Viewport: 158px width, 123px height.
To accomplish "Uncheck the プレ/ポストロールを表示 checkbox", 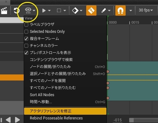I will [x=26, y=53].
